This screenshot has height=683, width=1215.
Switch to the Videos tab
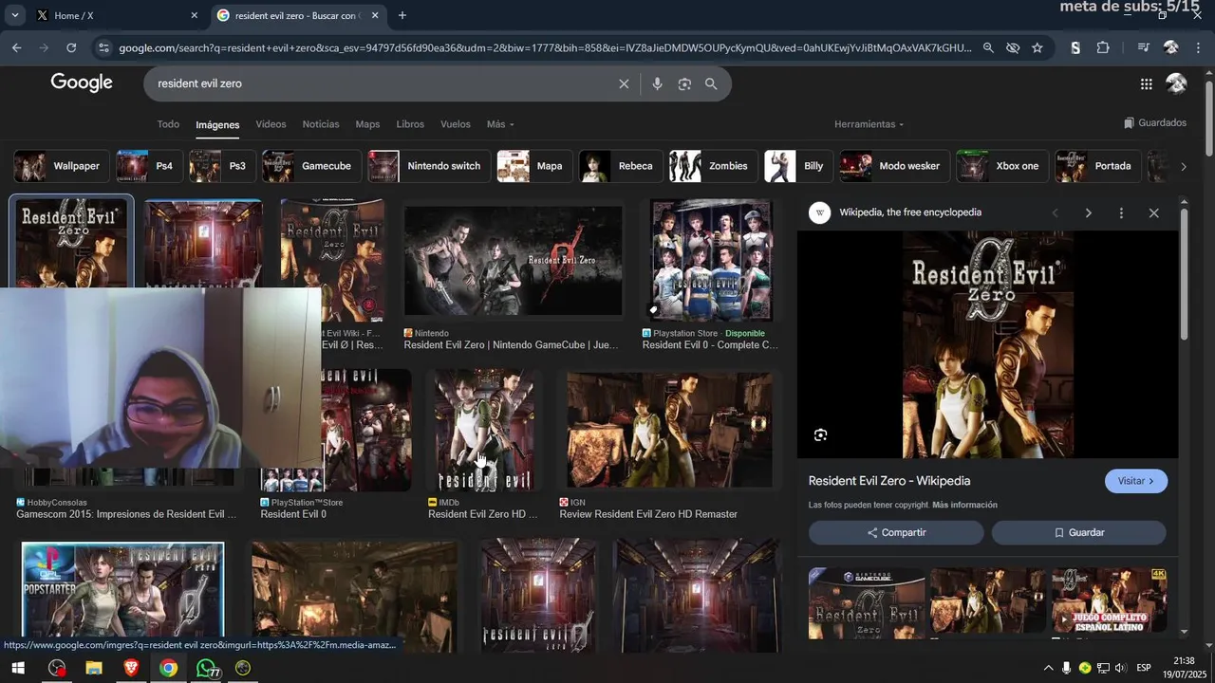[x=271, y=124]
